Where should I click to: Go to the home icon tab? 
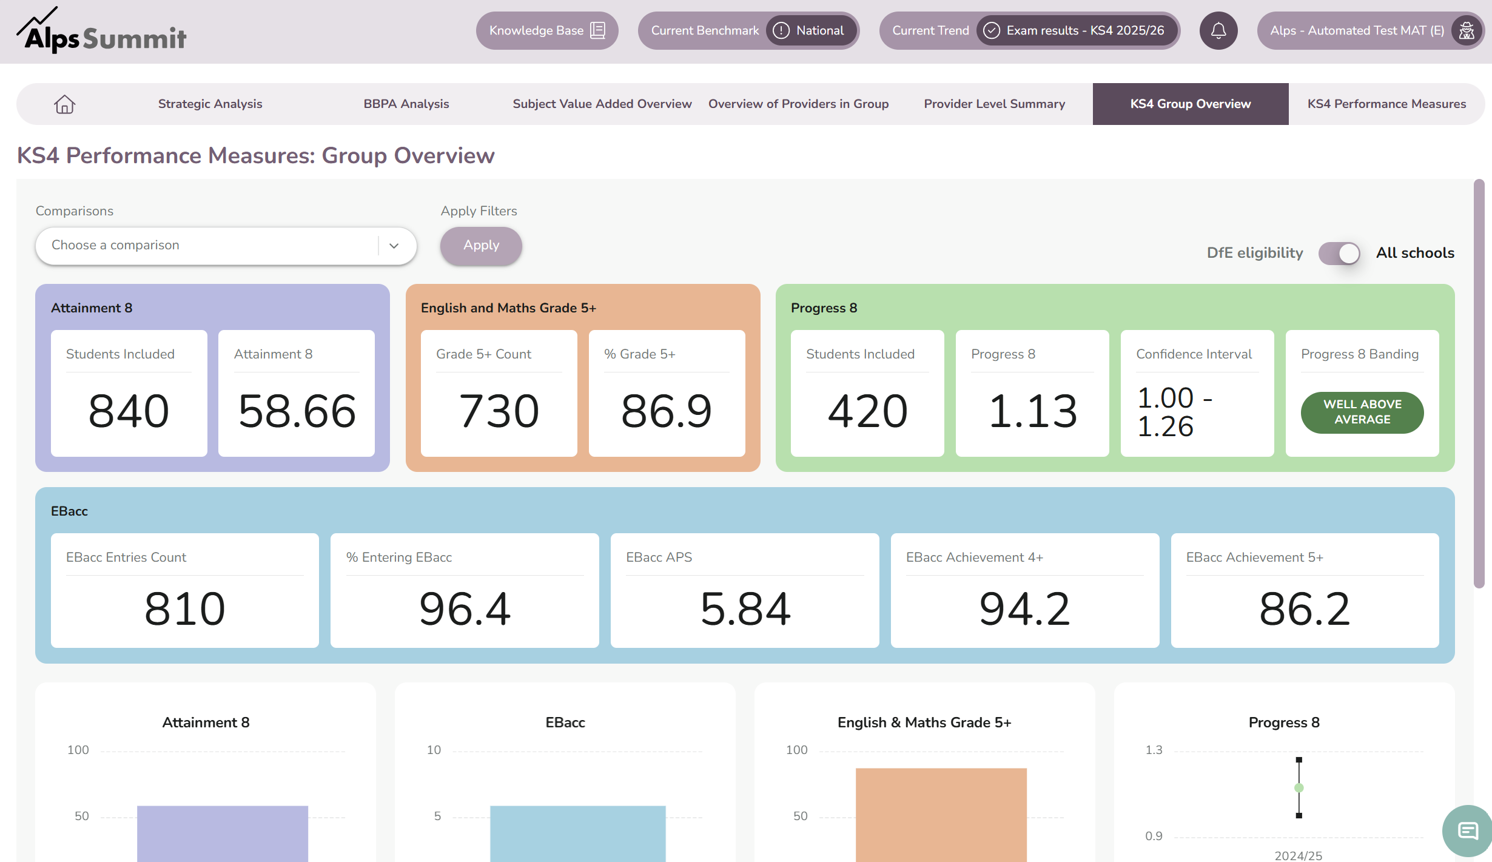[x=64, y=104]
